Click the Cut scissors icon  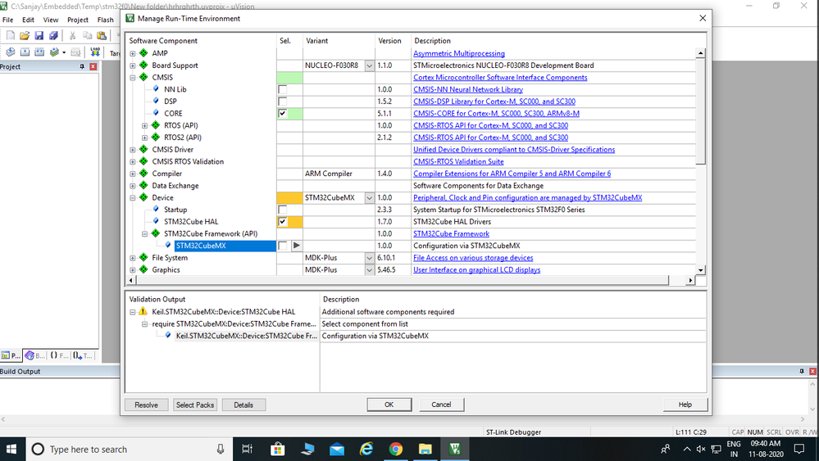(73, 35)
